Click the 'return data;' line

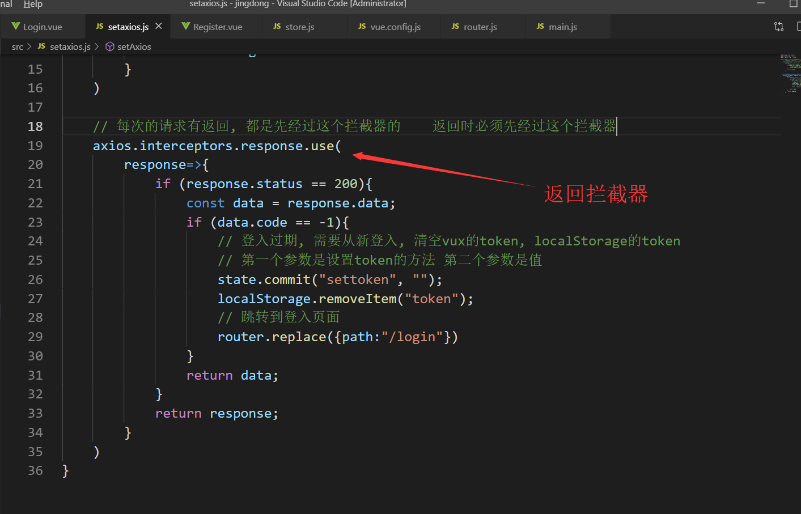pos(232,375)
